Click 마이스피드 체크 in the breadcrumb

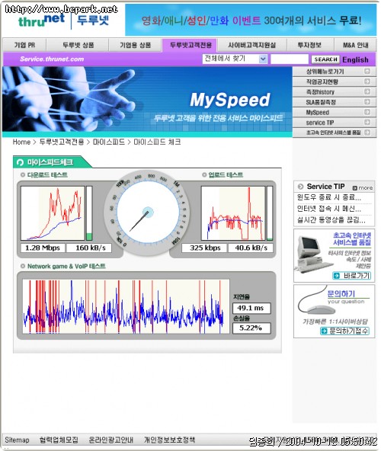click(x=157, y=142)
